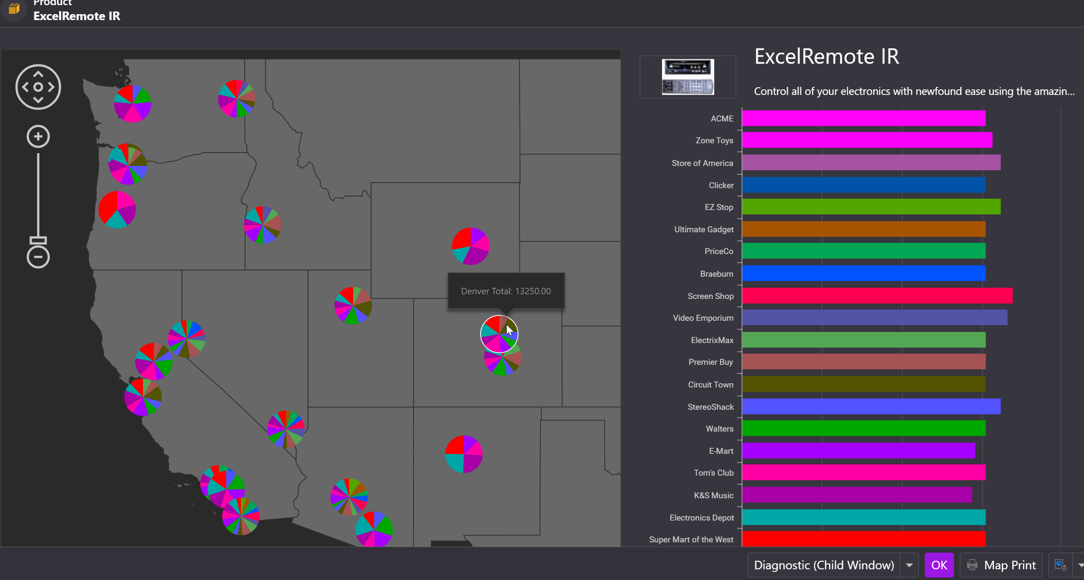
Task: Click the four-slice pie marker in Wyoming
Action: pyautogui.click(x=471, y=246)
